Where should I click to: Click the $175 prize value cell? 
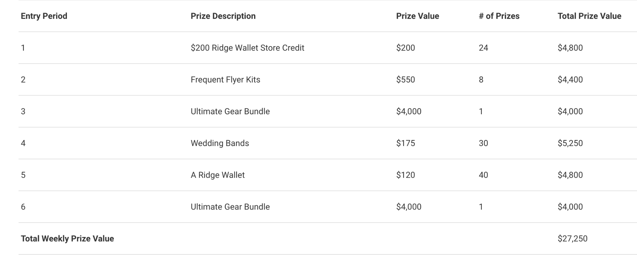click(405, 143)
